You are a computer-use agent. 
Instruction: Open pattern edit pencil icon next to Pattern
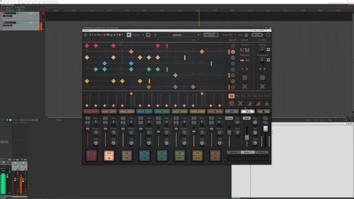coord(148,35)
